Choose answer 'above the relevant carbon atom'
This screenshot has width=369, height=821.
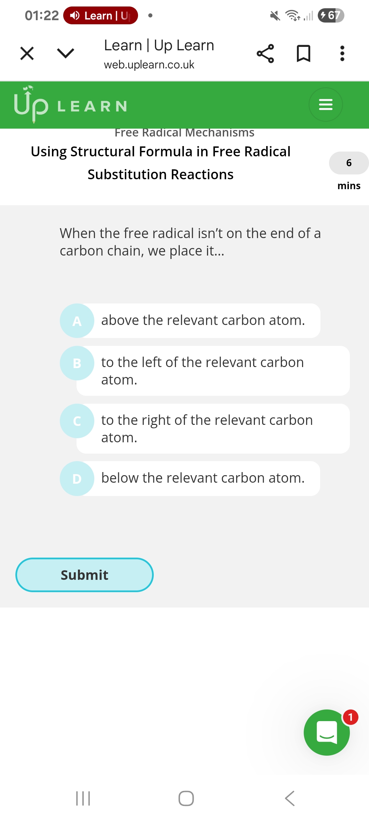tap(203, 321)
